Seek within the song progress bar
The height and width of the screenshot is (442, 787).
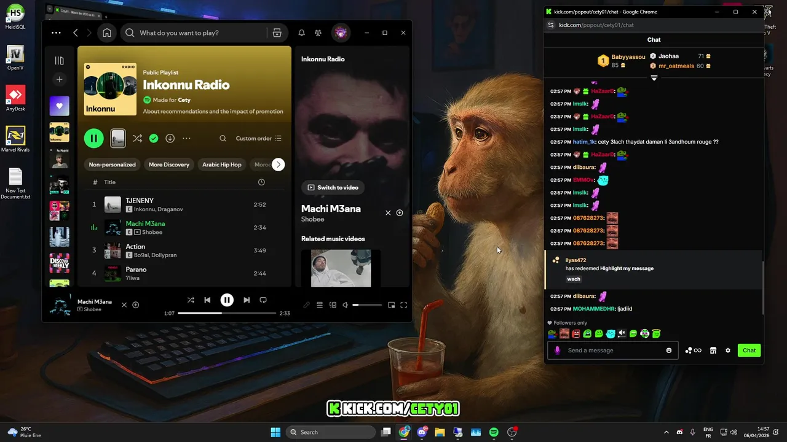(227, 313)
